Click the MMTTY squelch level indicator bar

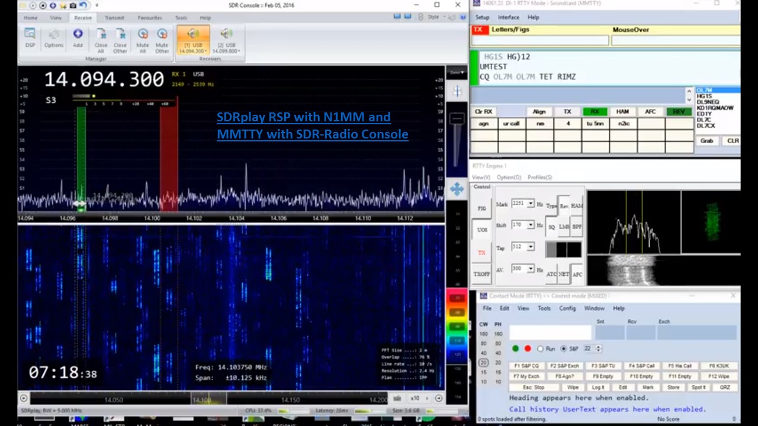coord(563,250)
